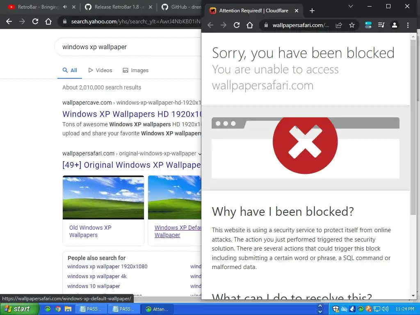The width and height of the screenshot is (420, 315).
Task: Click the Windows security shield tray icon
Action: coord(336,309)
